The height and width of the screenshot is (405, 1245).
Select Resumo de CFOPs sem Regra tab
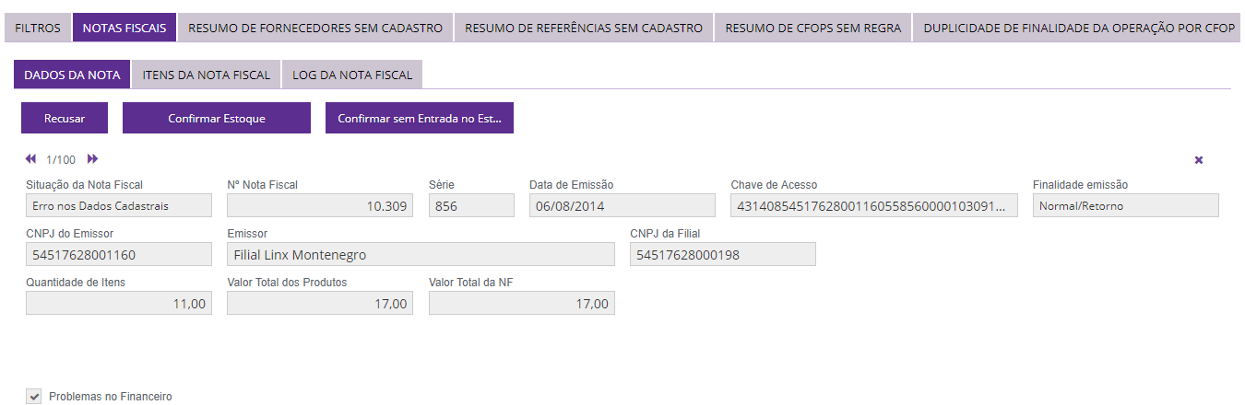click(x=813, y=28)
